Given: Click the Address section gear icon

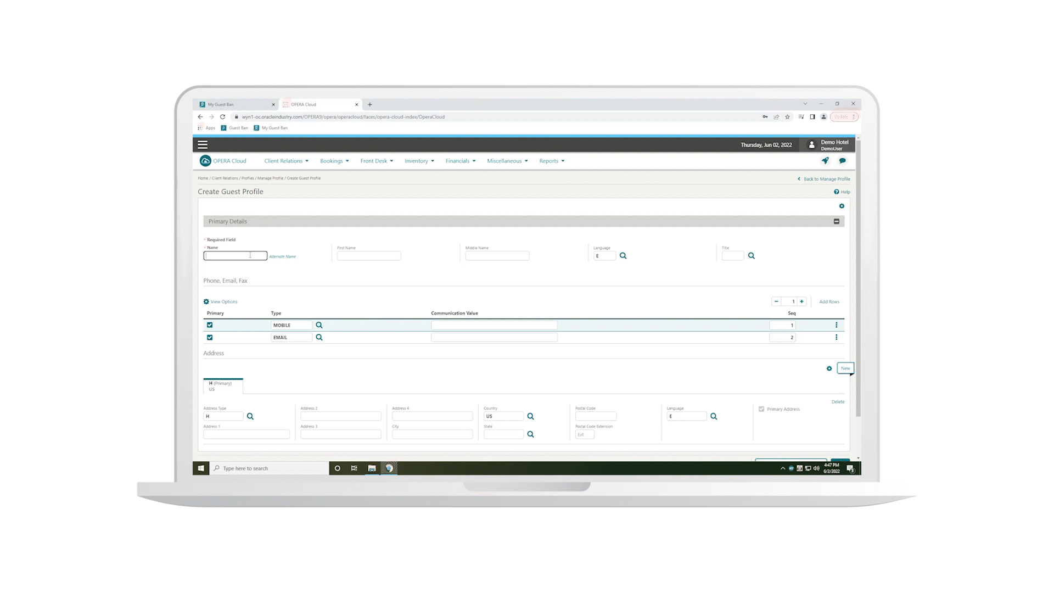Looking at the screenshot, I should [829, 368].
